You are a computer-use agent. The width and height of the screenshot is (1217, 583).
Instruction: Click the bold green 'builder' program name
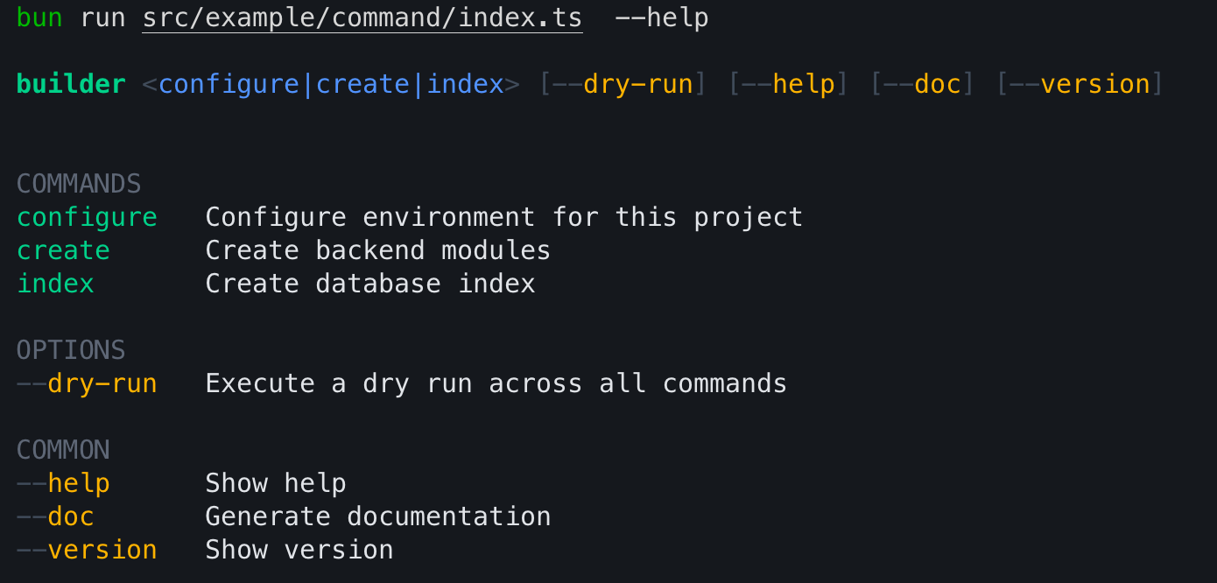pos(72,85)
